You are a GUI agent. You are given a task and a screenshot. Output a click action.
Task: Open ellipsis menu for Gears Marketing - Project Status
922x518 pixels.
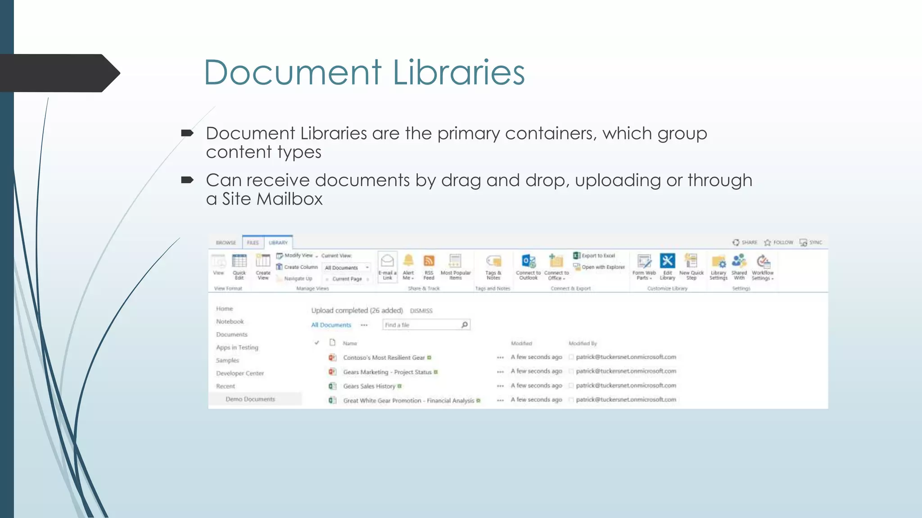(x=500, y=372)
